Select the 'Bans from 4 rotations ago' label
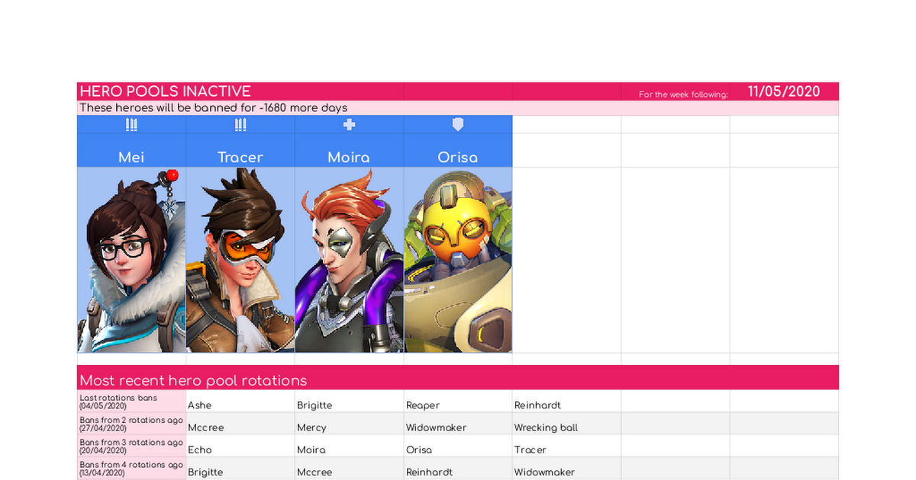Screen dimensions: 916x480 click(131, 468)
